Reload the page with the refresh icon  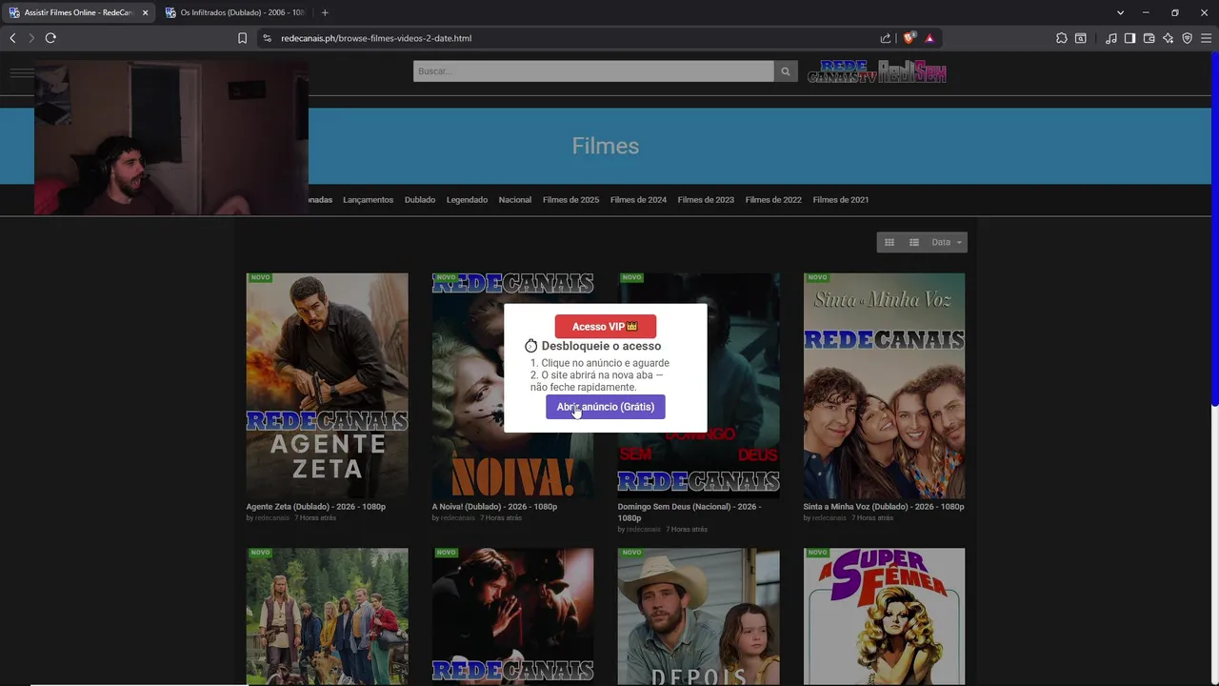pos(50,38)
